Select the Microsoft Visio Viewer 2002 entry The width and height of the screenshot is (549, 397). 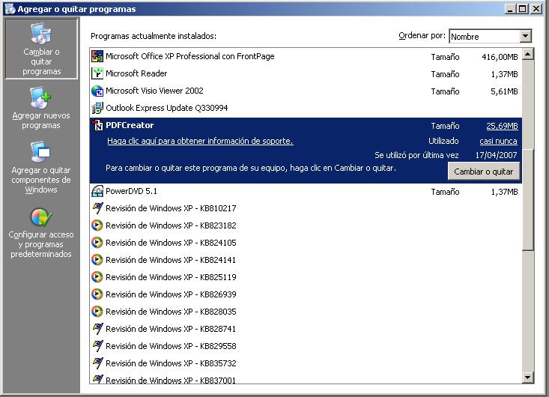coord(306,91)
